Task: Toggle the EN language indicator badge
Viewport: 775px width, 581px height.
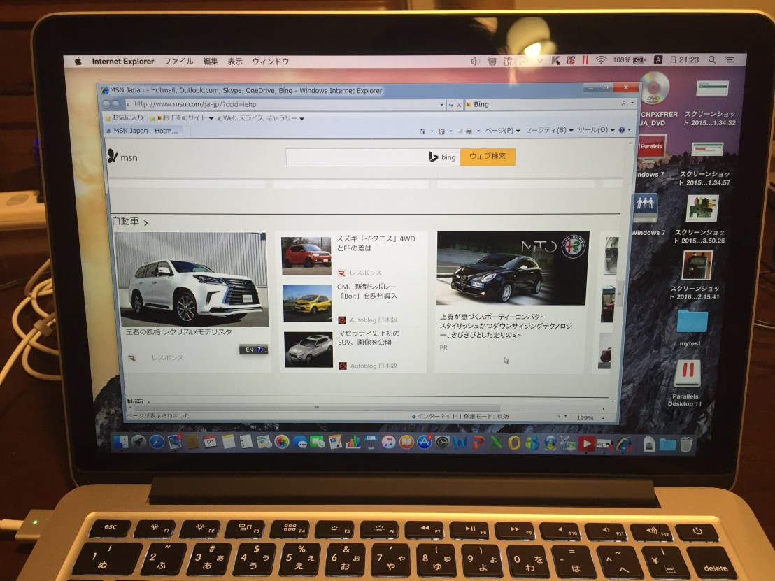Action: (x=253, y=350)
